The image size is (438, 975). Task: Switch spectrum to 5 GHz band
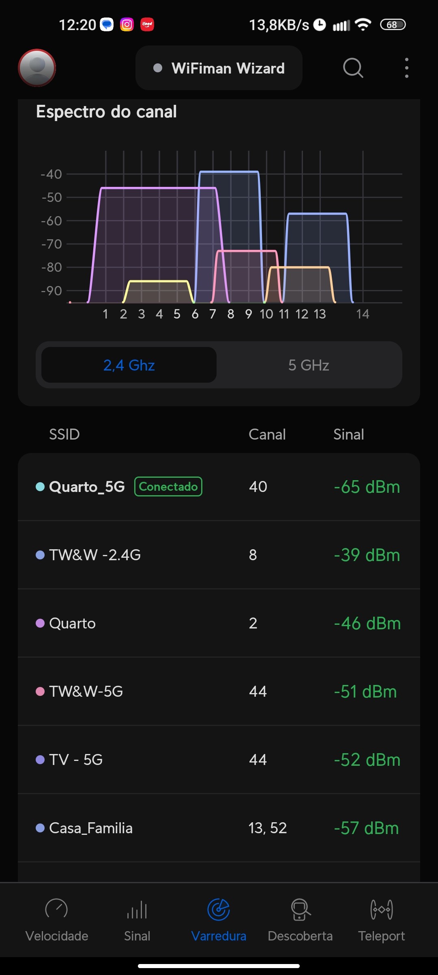pyautogui.click(x=309, y=365)
